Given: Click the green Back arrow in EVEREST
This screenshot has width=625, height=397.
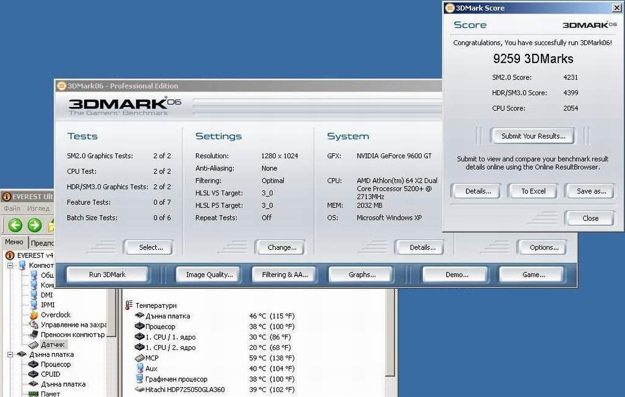Looking at the screenshot, I should tap(15, 225).
